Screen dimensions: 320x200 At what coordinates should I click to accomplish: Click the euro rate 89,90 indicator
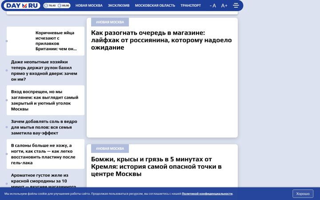[64, 5]
